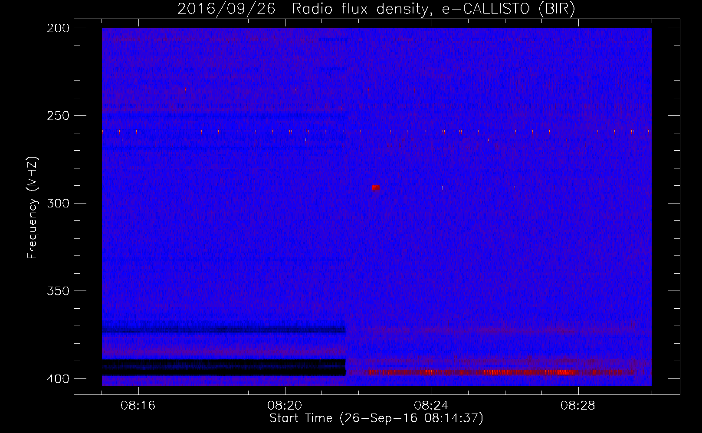Click the 'Frequency (MHZ)' y-axis label
702x433 pixels.
33,208
